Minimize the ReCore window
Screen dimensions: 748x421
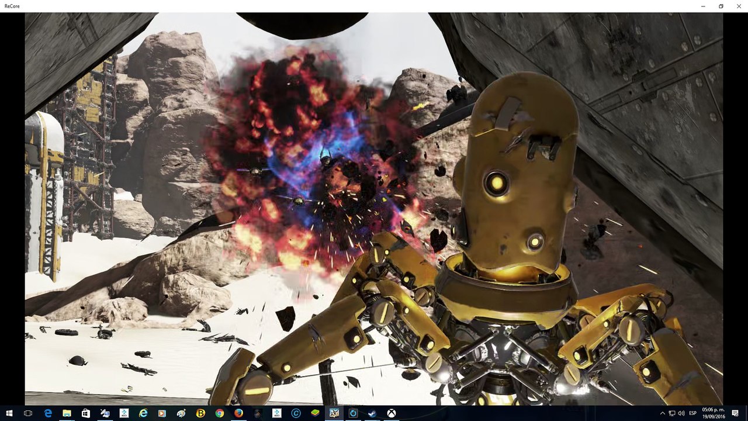(703, 6)
